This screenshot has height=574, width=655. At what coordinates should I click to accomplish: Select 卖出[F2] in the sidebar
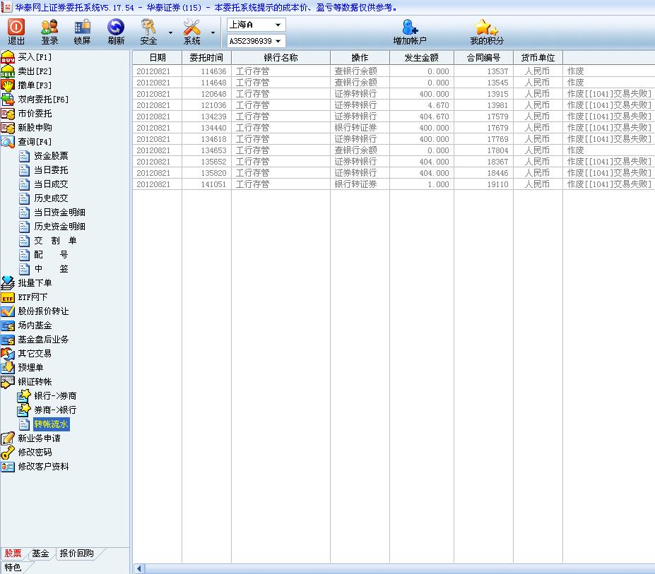[35, 71]
